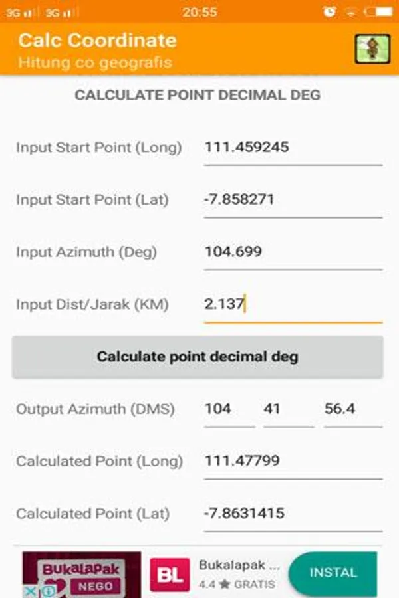Open the ad info (i) icon

49,591
